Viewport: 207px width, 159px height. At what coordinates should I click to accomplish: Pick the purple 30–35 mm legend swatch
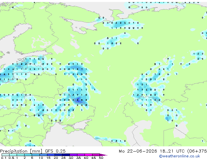click(73, 155)
